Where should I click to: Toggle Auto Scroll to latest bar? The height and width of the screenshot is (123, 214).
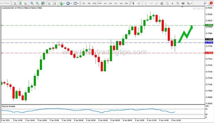click(49, 3)
